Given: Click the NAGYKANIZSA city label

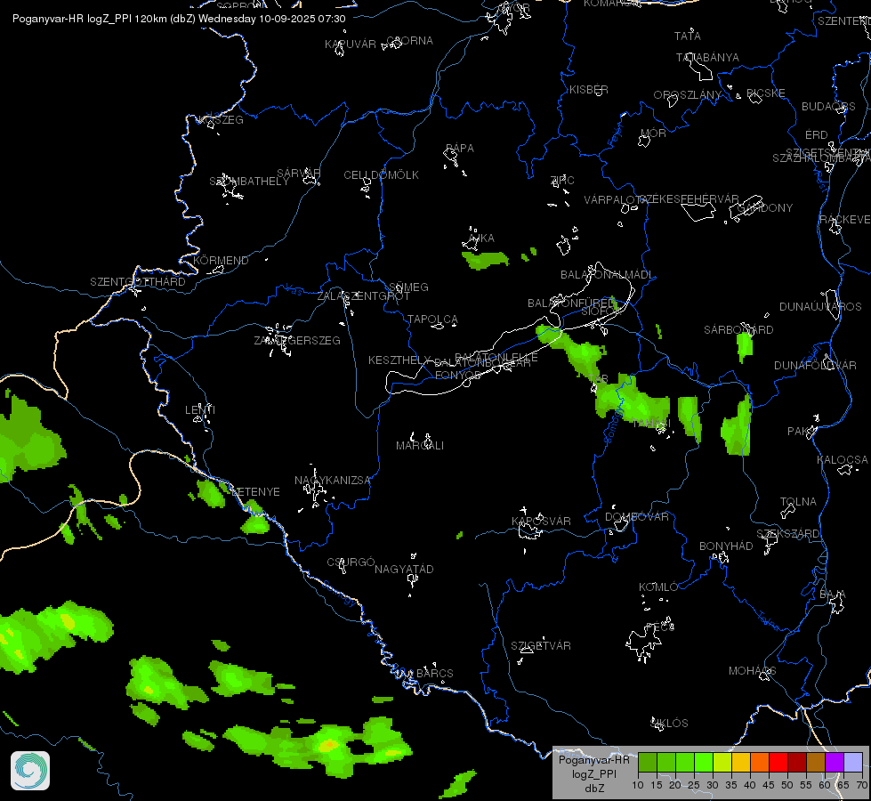Looking at the screenshot, I should coord(332,481).
